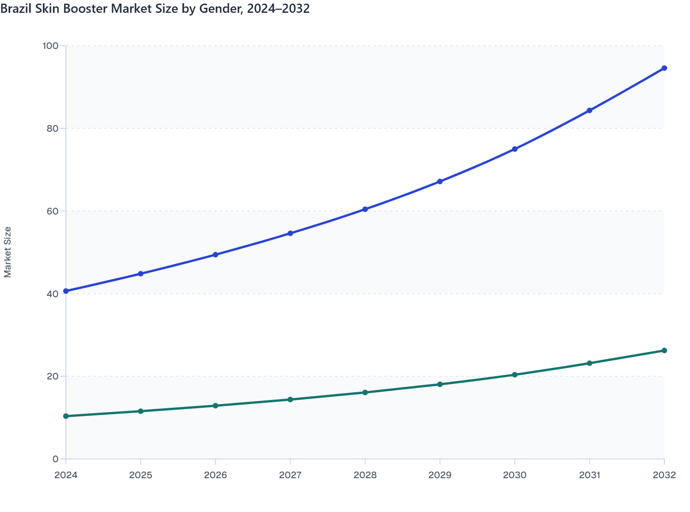Click the 2032 blue endpoint marker

(x=664, y=68)
